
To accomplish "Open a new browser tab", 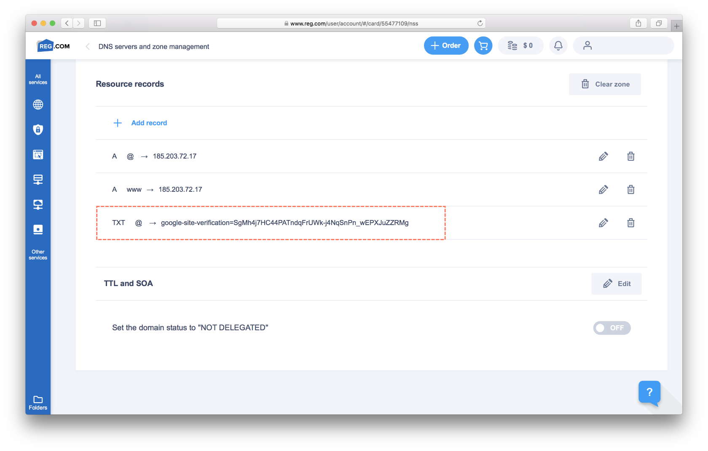I will pyautogui.click(x=677, y=26).
